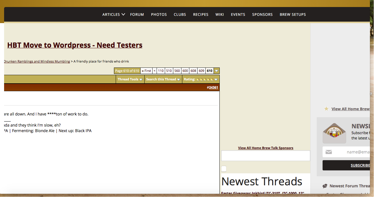Go to previous page with '<' button
Viewport: 374px width, 197px height.
click(155, 71)
